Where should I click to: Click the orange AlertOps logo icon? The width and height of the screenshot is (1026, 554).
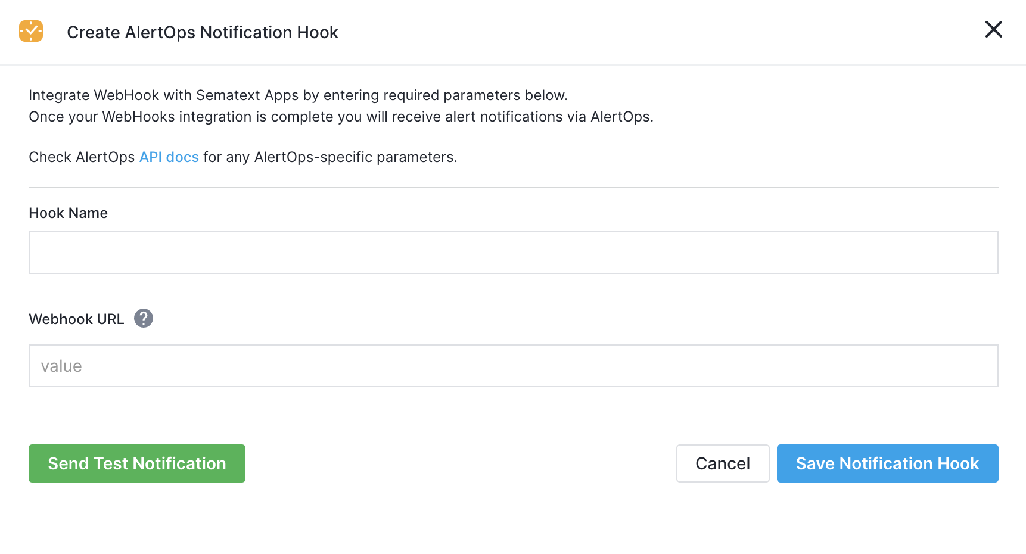point(31,31)
